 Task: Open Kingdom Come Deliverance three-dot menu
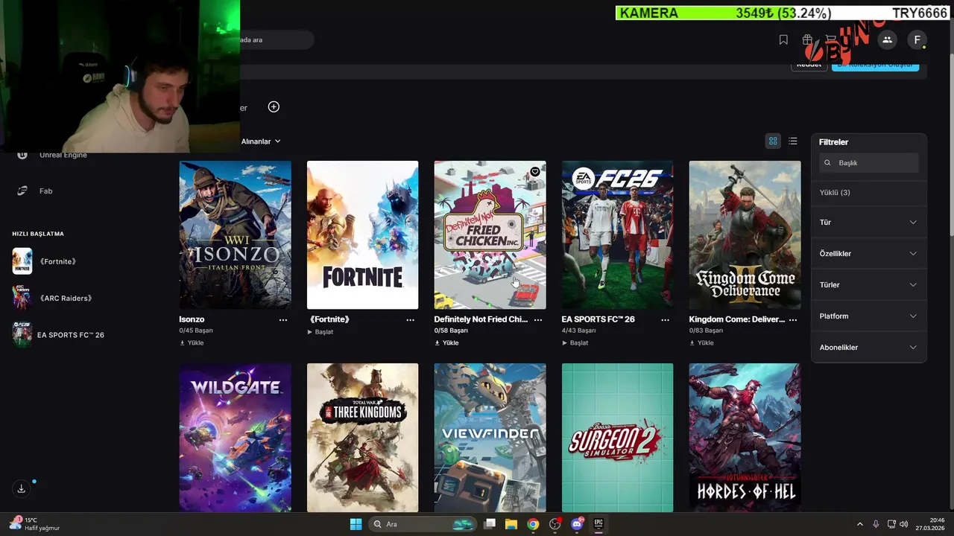pyautogui.click(x=793, y=319)
